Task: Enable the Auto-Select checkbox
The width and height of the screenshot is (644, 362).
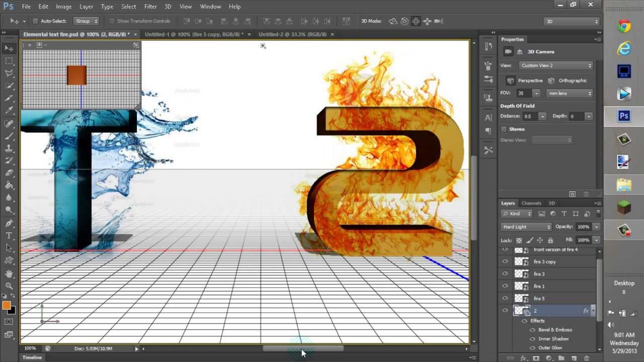Action: [35, 21]
